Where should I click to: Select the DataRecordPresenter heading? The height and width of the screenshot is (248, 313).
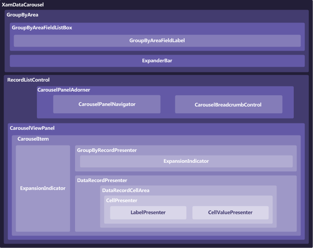pyautogui.click(x=102, y=180)
